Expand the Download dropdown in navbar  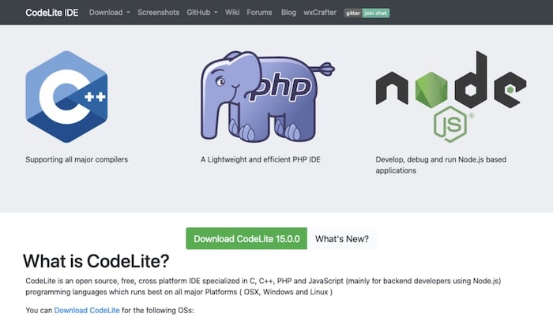(110, 13)
